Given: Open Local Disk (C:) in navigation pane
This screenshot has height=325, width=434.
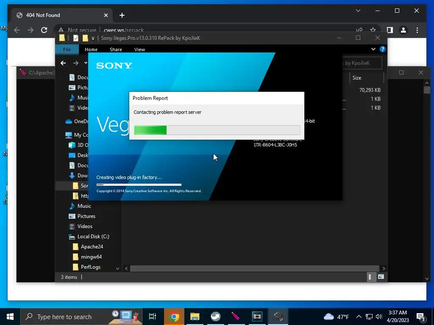Looking at the screenshot, I should 93,237.
